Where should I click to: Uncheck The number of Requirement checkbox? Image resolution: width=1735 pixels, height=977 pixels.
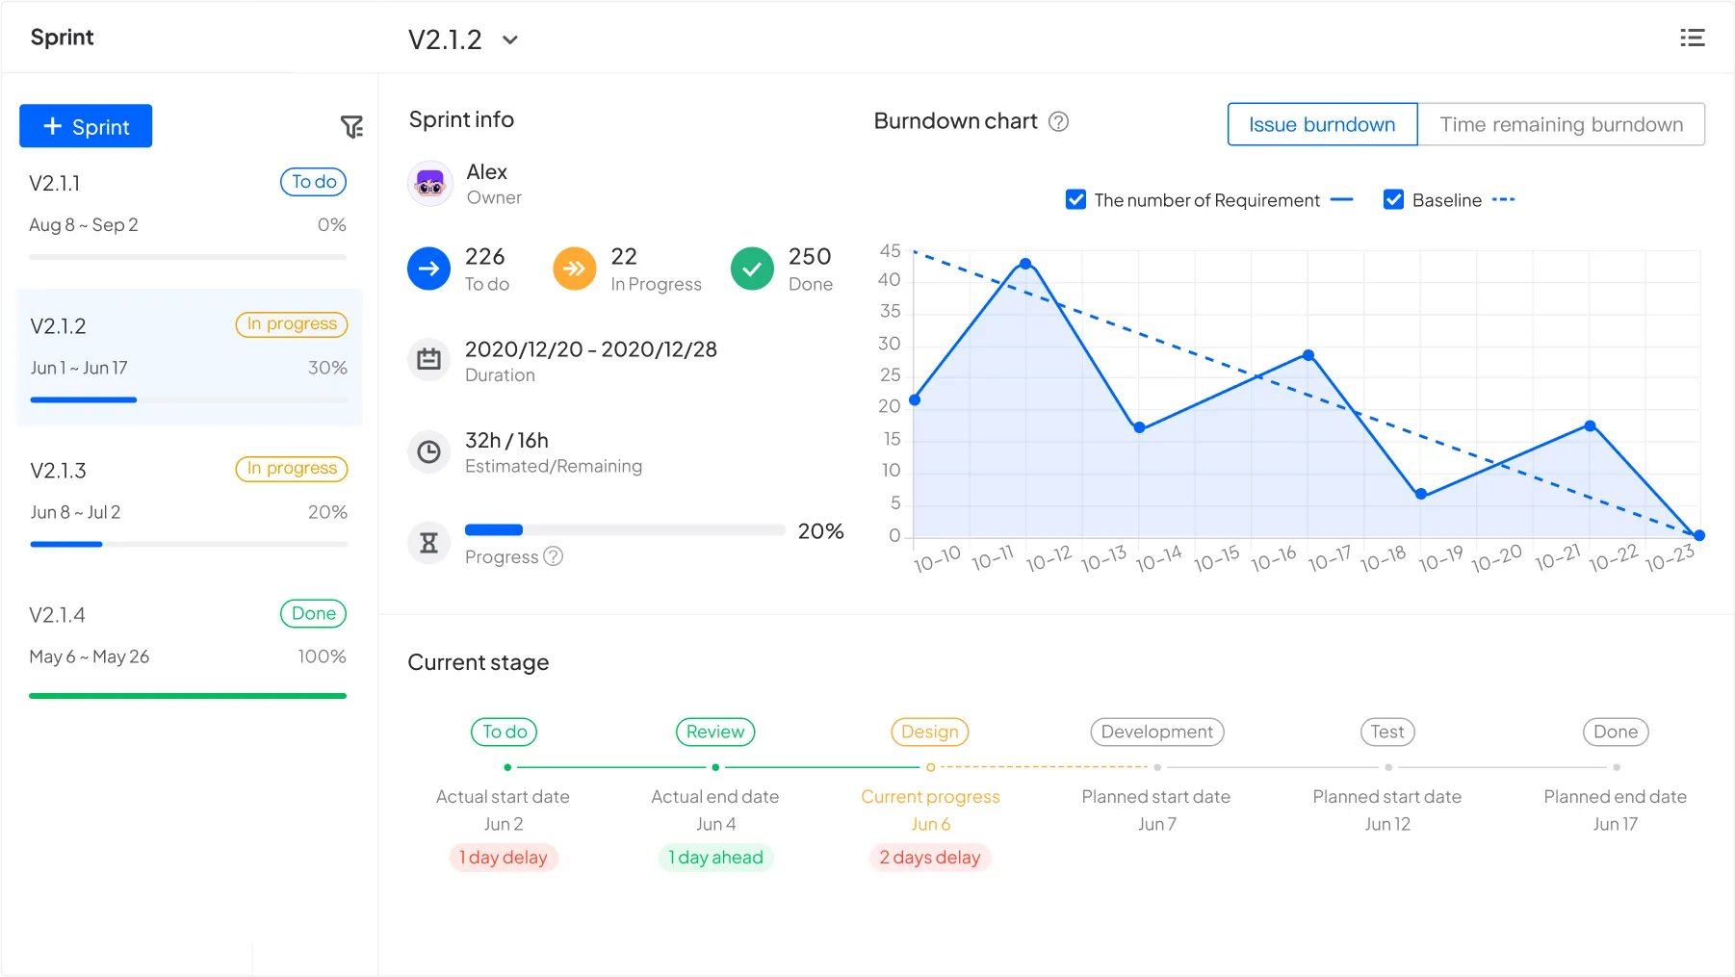[1075, 199]
